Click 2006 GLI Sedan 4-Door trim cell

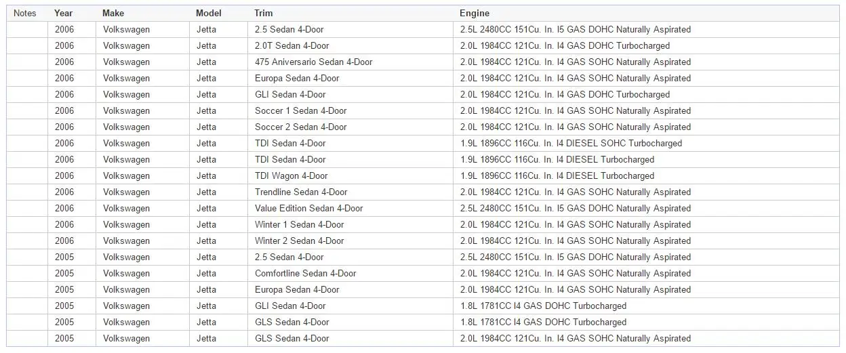click(x=350, y=95)
